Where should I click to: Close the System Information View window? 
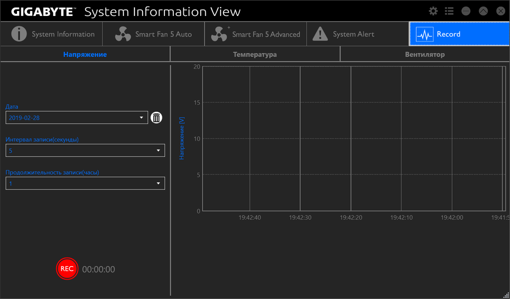point(501,11)
